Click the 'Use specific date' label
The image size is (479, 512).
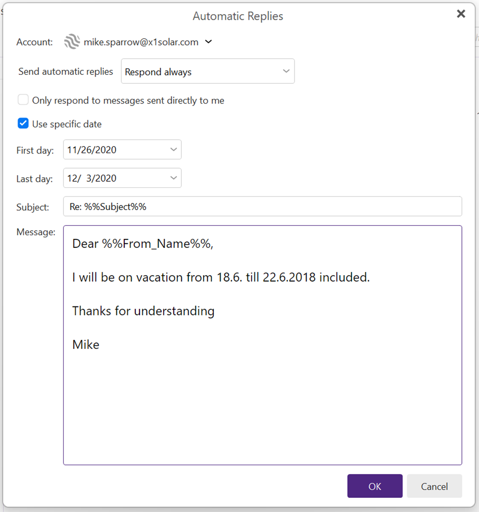click(x=67, y=124)
